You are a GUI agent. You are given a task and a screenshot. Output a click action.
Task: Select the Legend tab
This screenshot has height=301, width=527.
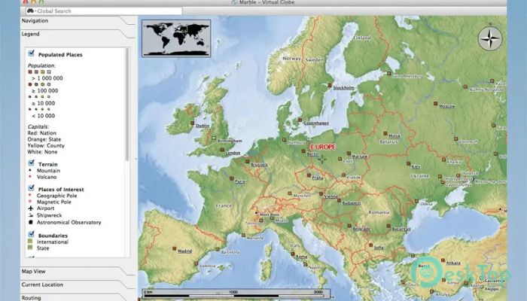(31, 34)
